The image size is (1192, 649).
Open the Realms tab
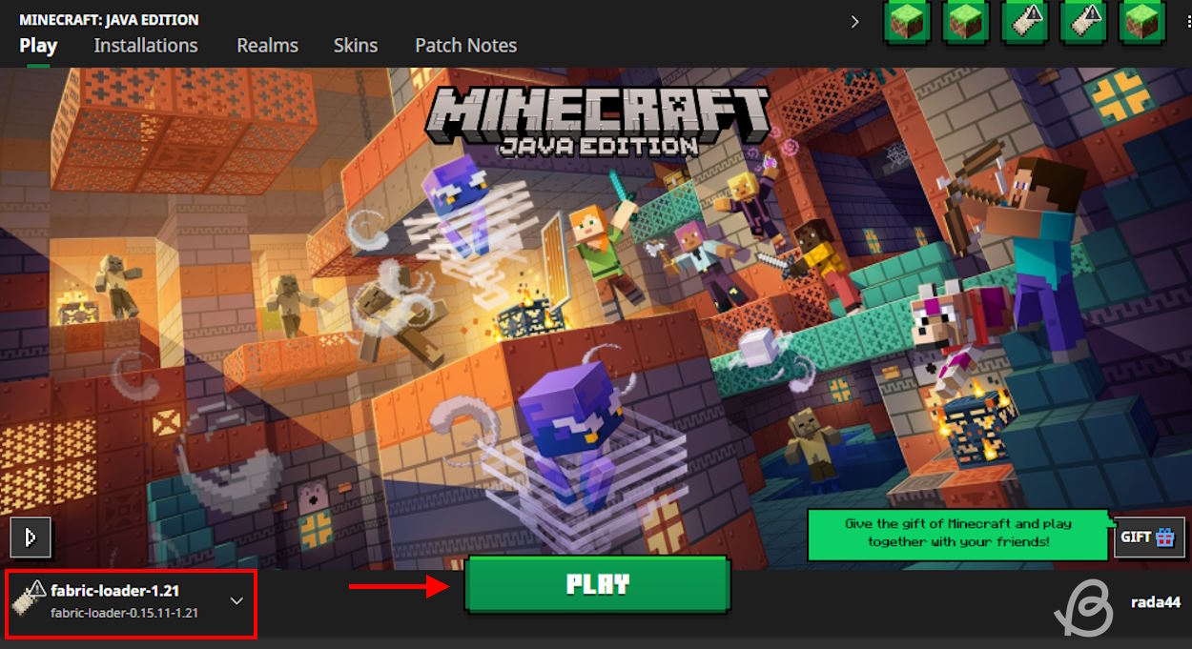(x=267, y=46)
